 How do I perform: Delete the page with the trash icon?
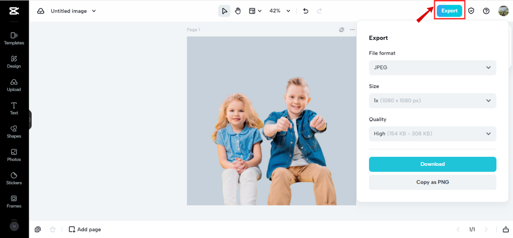click(x=53, y=230)
